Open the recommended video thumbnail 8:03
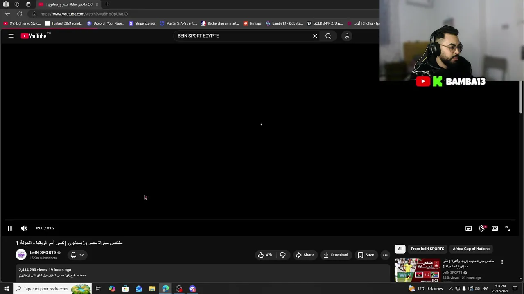This screenshot has height=294, width=524. pos(417,270)
